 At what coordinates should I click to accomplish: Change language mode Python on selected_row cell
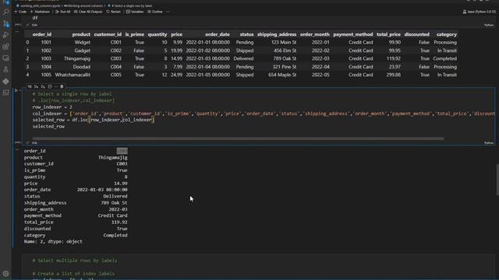click(x=489, y=143)
